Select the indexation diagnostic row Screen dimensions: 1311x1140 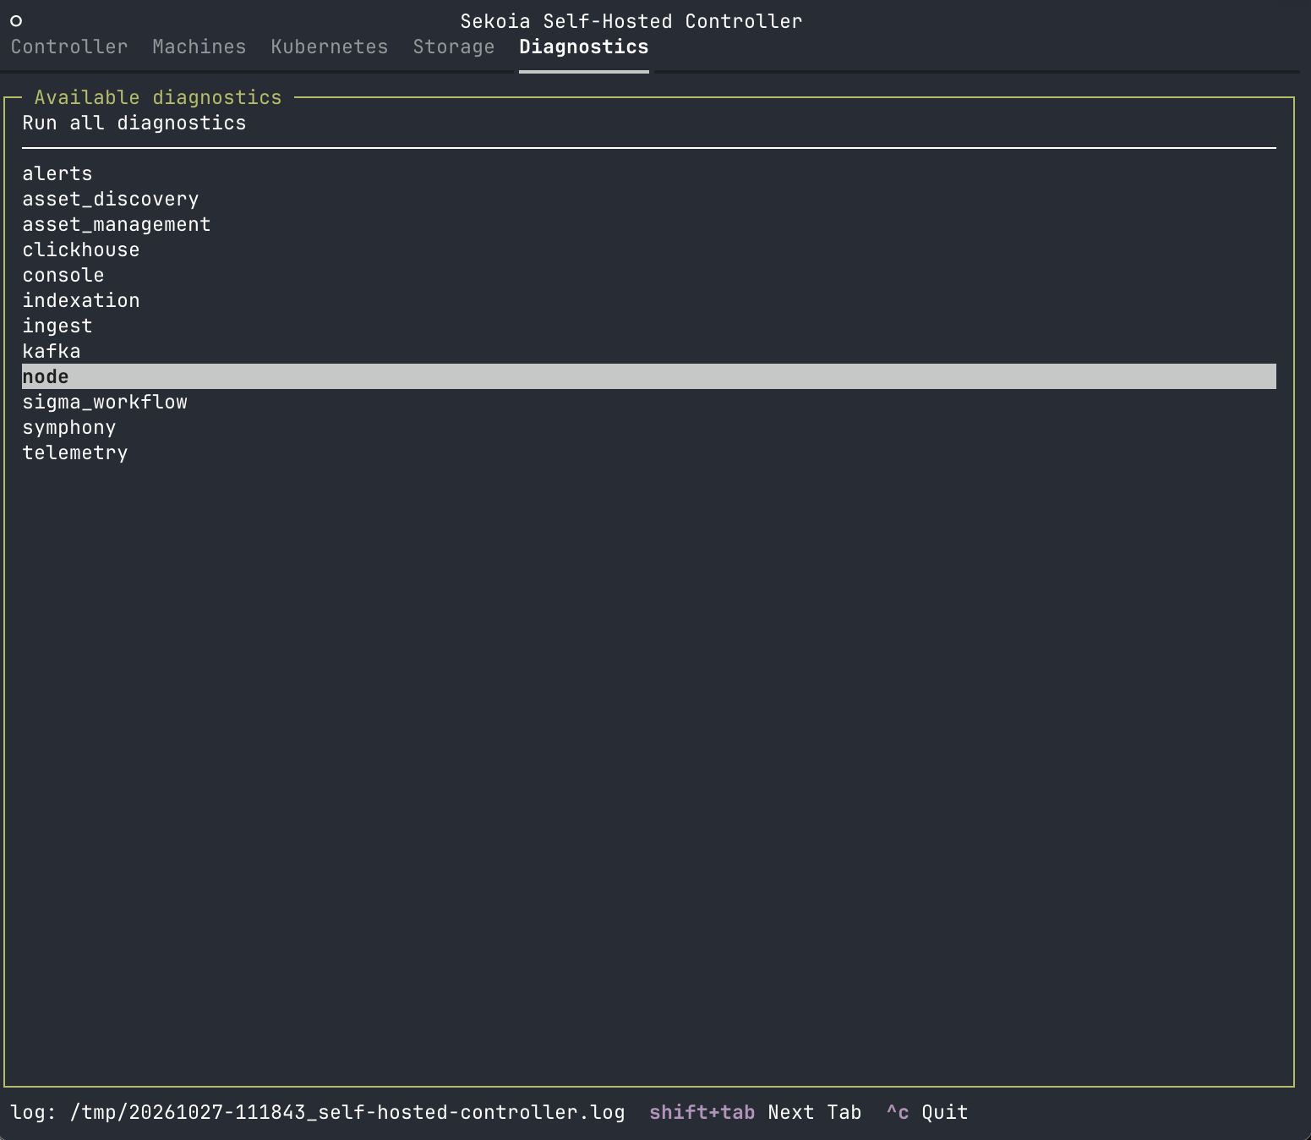coord(649,300)
